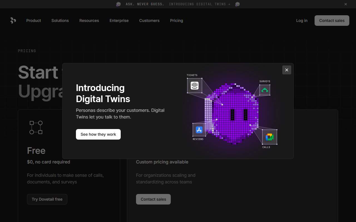The image size is (356, 222).
Task: Click the purple pixel mascot illustration
Action: (x=232, y=113)
